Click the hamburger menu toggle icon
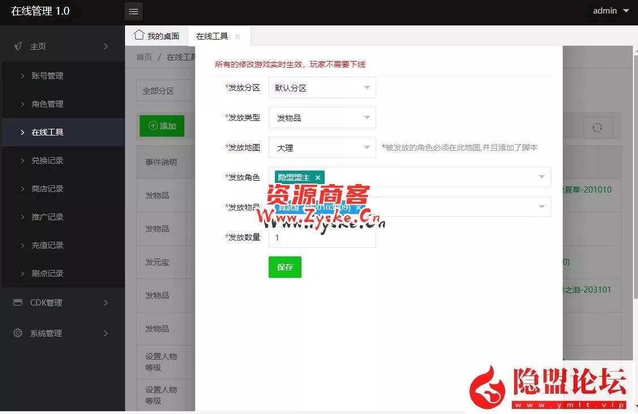The width and height of the screenshot is (638, 414). (x=133, y=11)
